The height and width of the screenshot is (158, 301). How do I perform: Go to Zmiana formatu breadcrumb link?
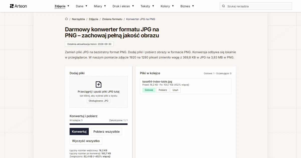112,19
